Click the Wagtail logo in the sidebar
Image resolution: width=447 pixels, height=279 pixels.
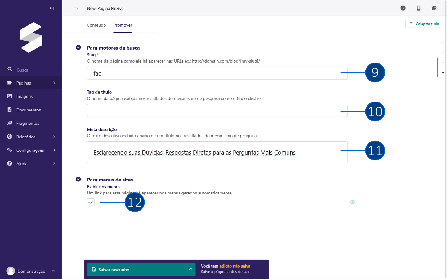[31, 37]
